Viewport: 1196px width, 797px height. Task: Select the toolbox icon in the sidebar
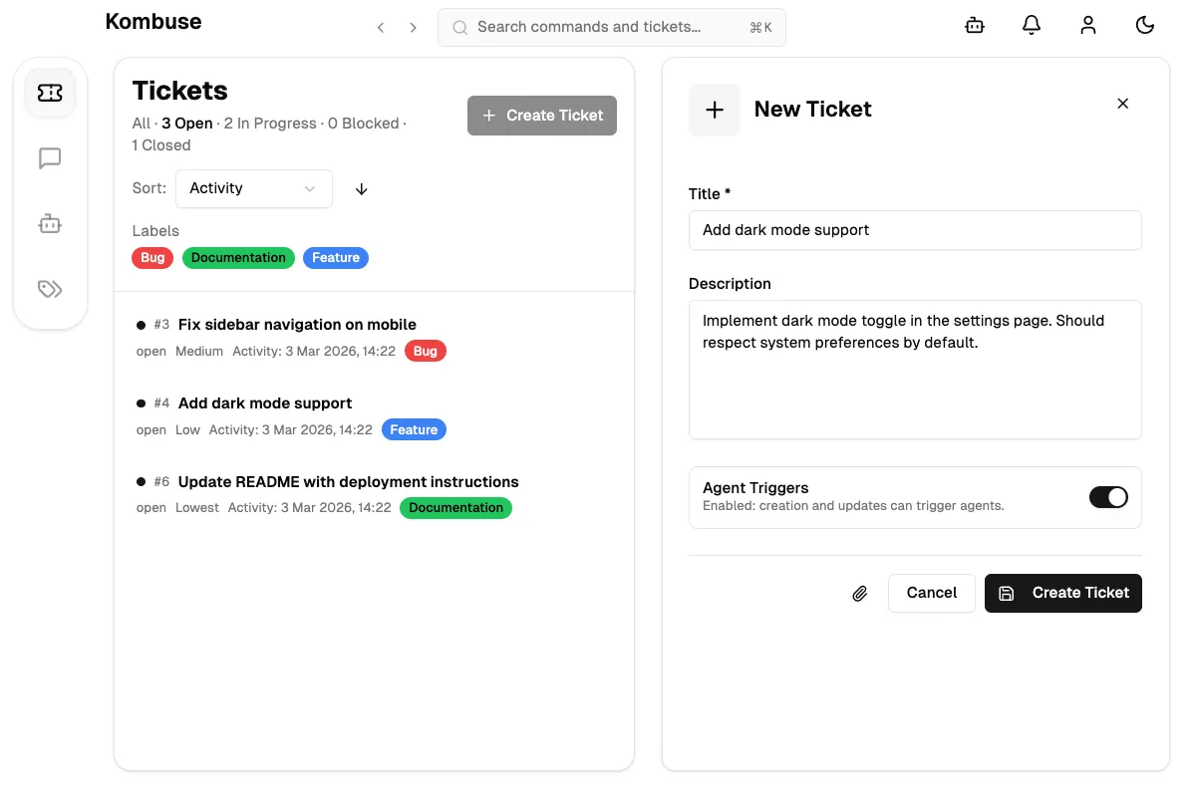tap(50, 223)
